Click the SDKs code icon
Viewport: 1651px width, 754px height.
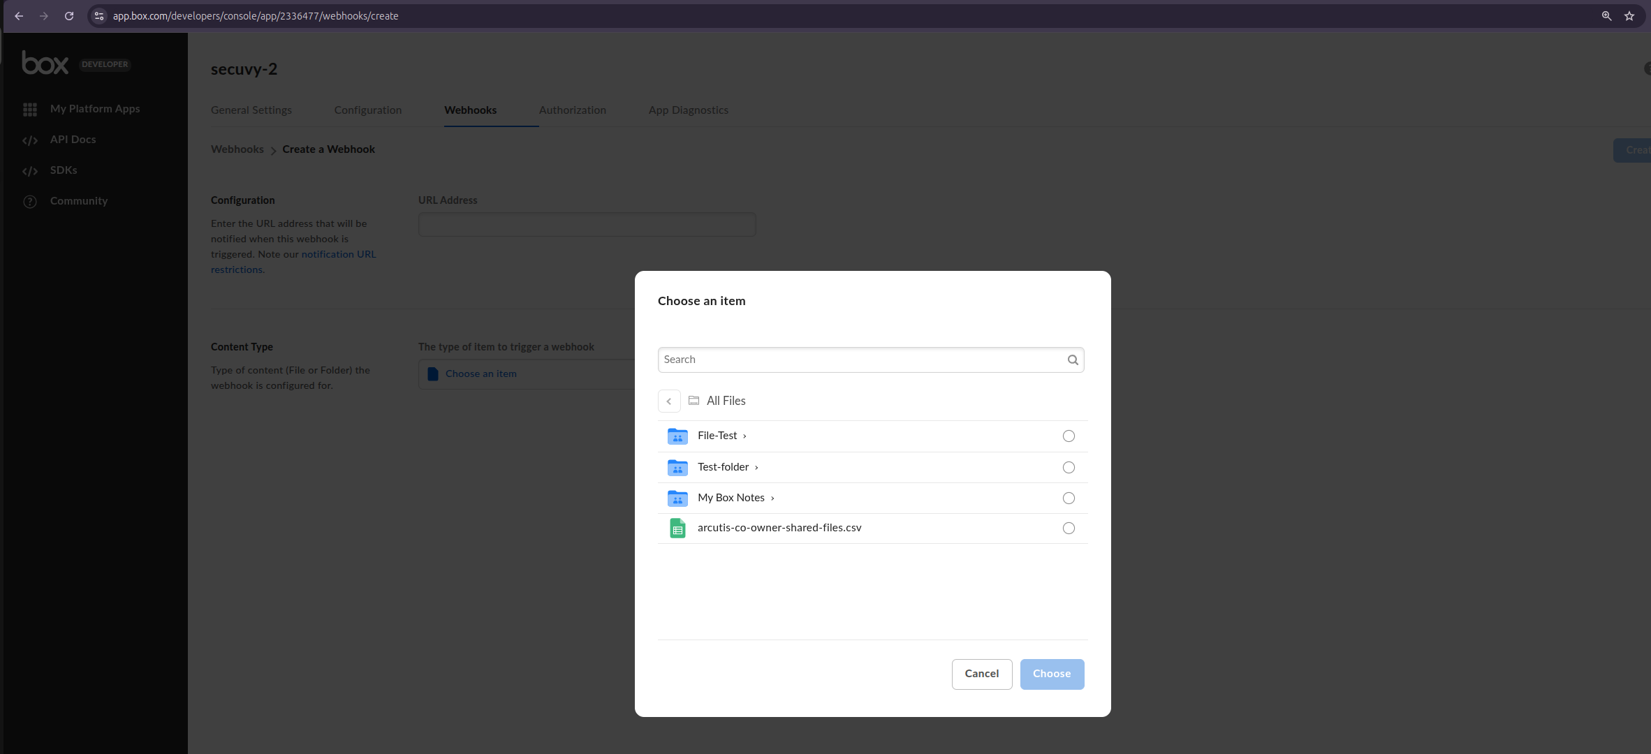click(30, 171)
